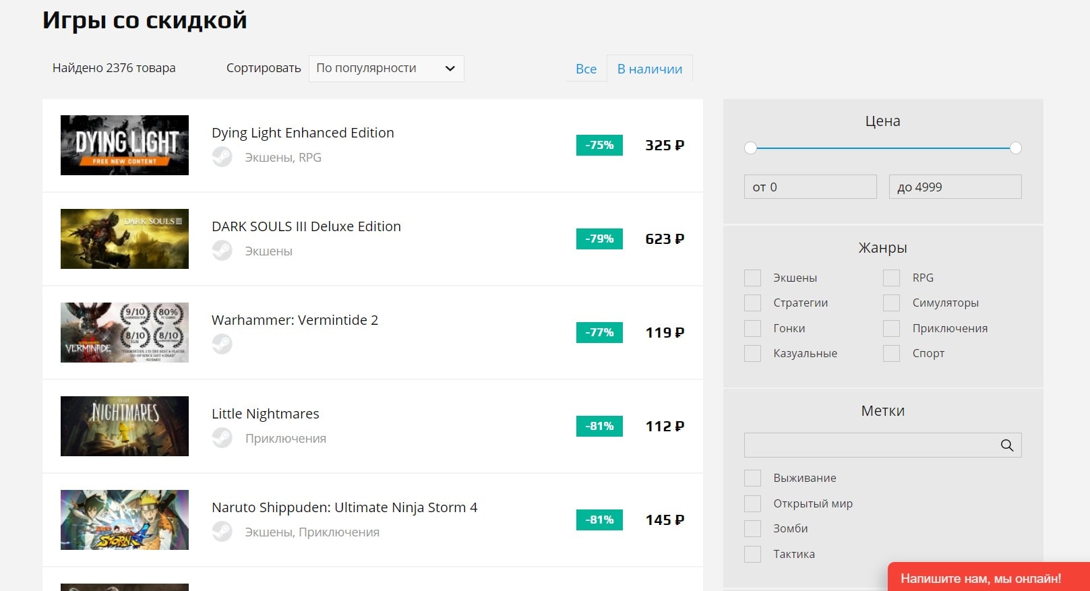This screenshot has height=591, width=1090.
Task: Open DARK SOULS III Deluxe Edition title link
Action: 306,226
